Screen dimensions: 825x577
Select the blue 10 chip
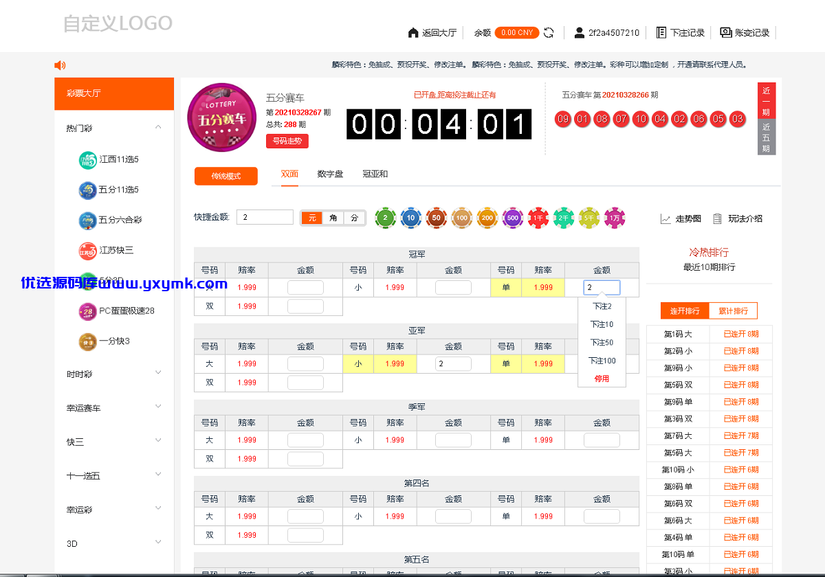coord(411,218)
